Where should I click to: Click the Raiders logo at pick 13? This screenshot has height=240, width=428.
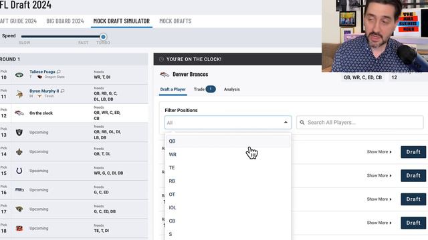pyautogui.click(x=19, y=132)
